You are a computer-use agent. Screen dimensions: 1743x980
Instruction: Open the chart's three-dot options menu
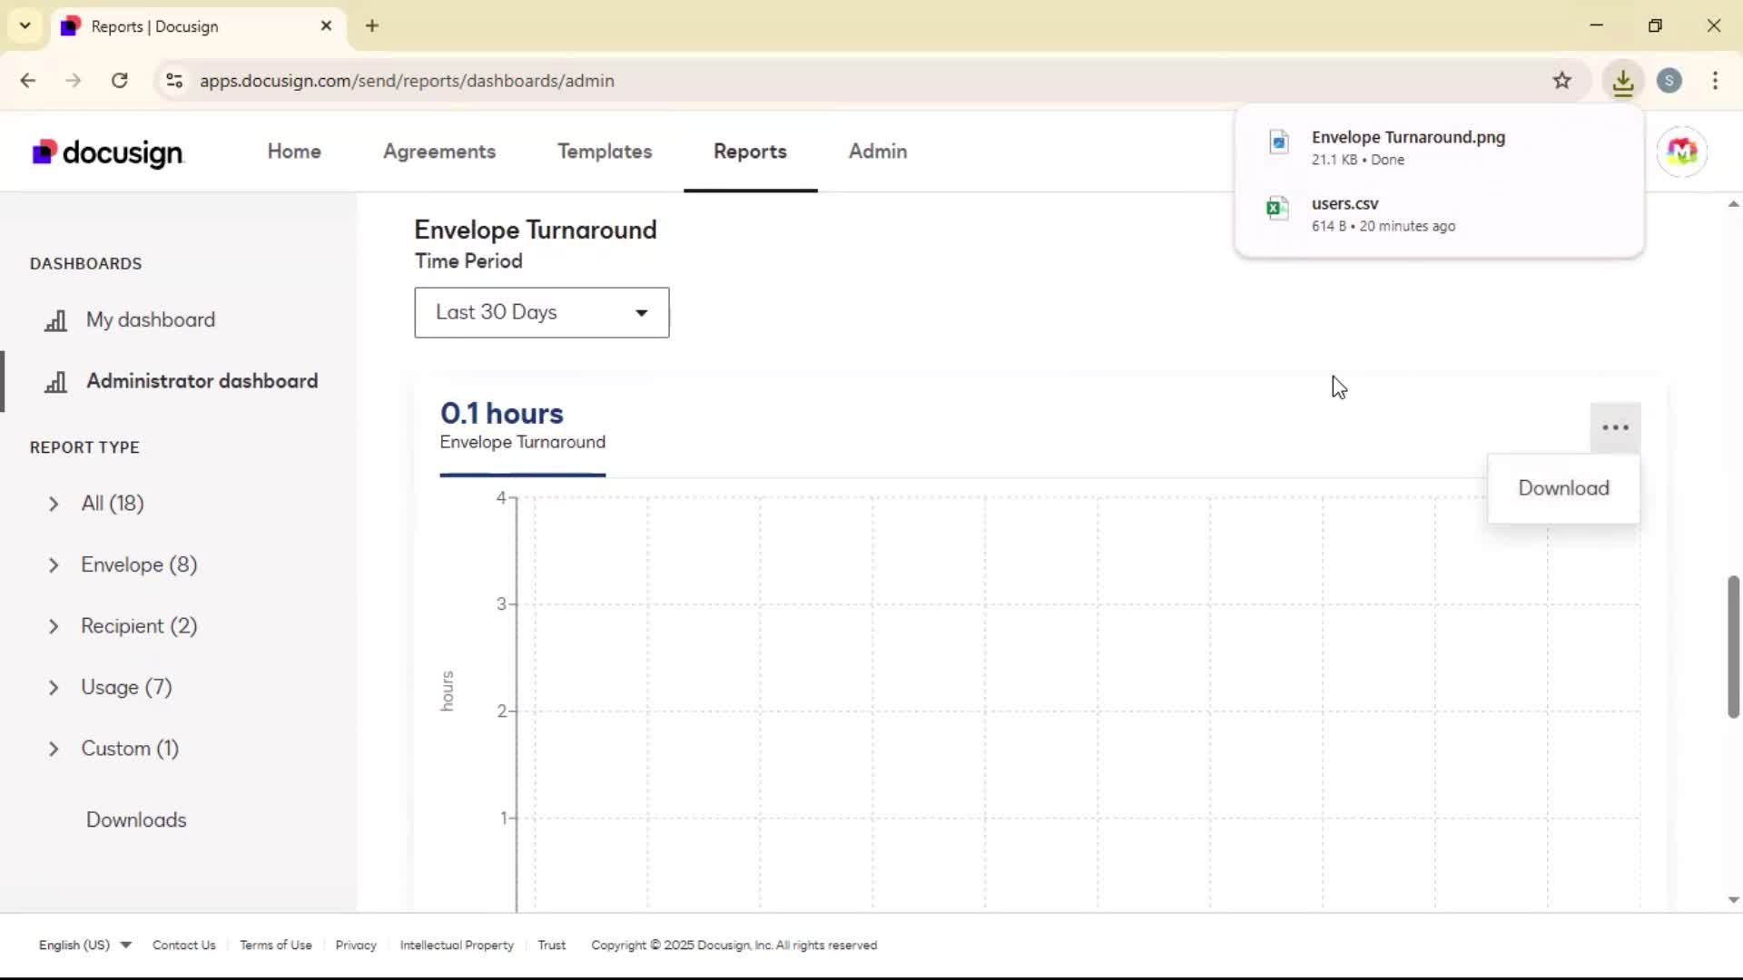click(1615, 427)
